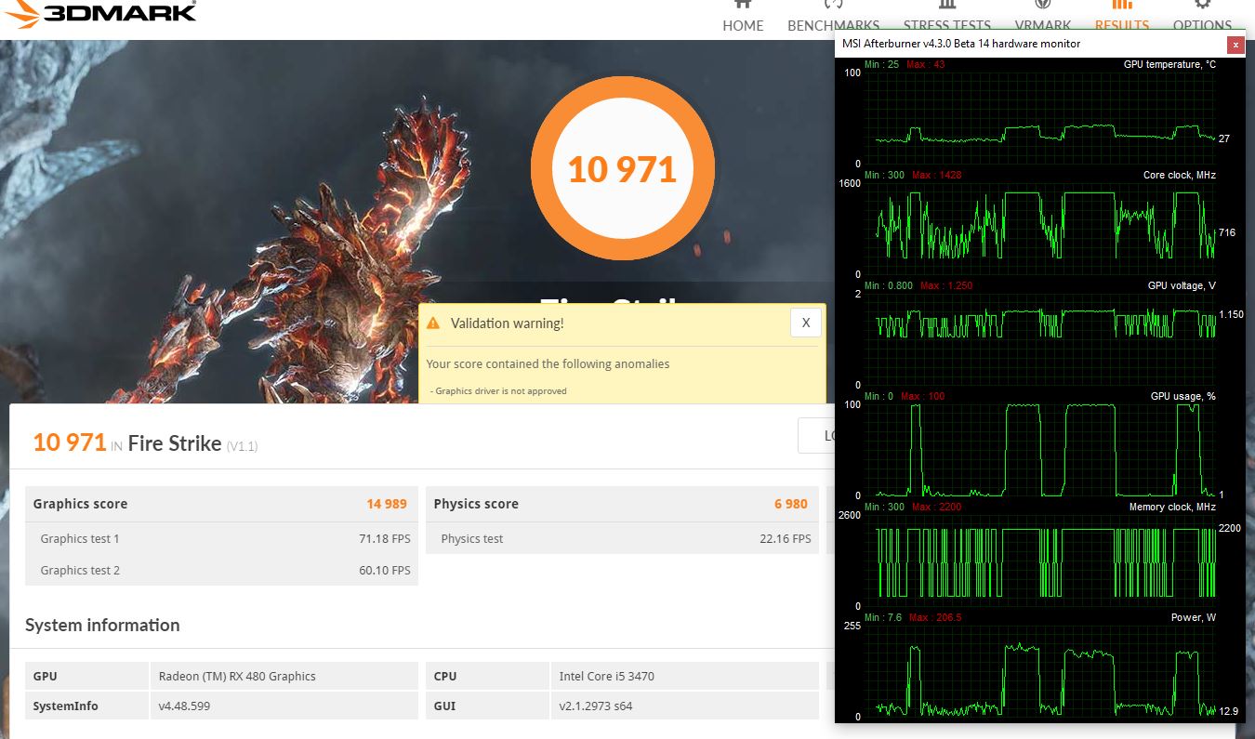Click the 'Validation warning!' heading text
The image size is (1255, 739).
coord(507,323)
